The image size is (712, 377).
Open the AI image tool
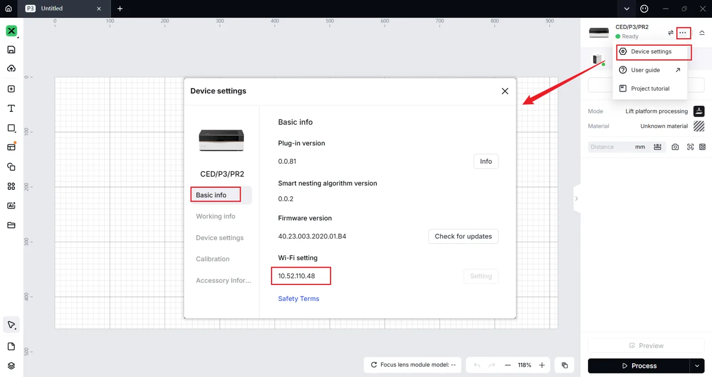click(x=11, y=206)
